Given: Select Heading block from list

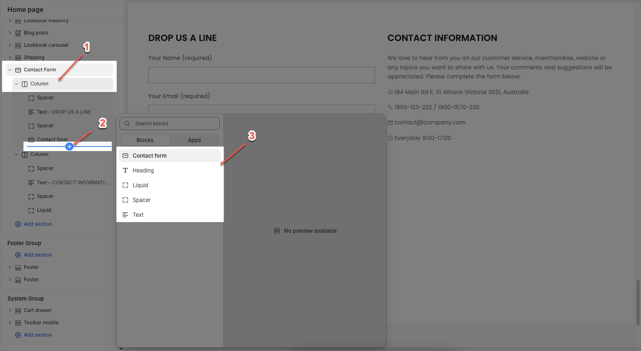Looking at the screenshot, I should coord(170,170).
